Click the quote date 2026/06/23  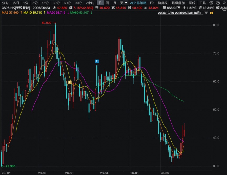(41, 8)
